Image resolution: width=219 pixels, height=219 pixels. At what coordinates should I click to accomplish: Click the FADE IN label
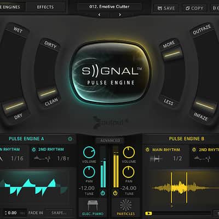click(x=36, y=213)
